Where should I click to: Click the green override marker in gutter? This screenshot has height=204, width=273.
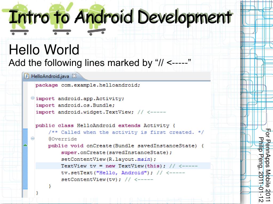pyautogui.click(x=25, y=145)
